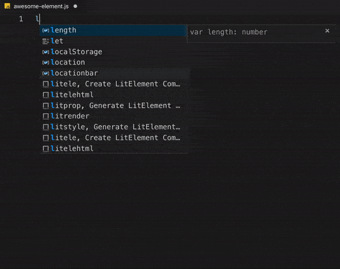Click line number 1 in the gutter
The width and height of the screenshot is (340, 269).
pos(21,19)
